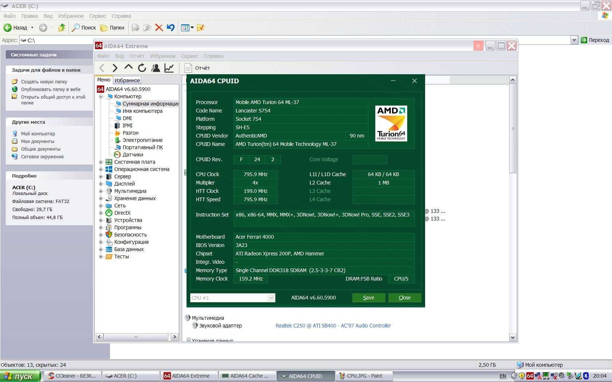Click Explorer folder options icon
Image resolution: width=612 pixels, height=382 pixels.
click(201, 28)
